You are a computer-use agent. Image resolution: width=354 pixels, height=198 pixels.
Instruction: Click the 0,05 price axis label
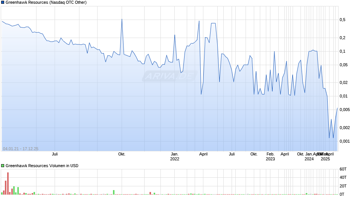point(343,65)
